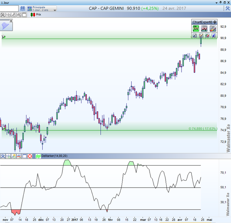Open DeMarker panel AP patterns icon
The height and width of the screenshot is (223, 231).
(x=19, y=156)
